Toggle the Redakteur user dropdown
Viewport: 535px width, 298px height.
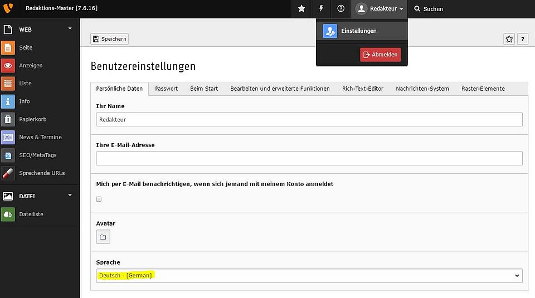point(379,9)
